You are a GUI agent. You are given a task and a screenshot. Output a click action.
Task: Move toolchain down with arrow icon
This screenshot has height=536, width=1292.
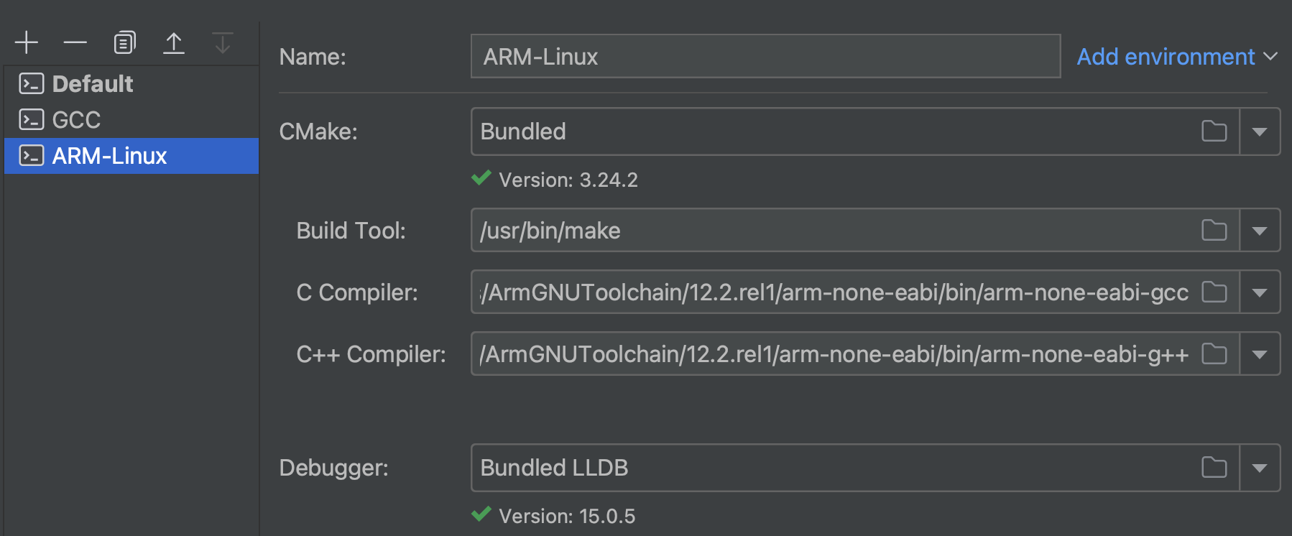223,42
